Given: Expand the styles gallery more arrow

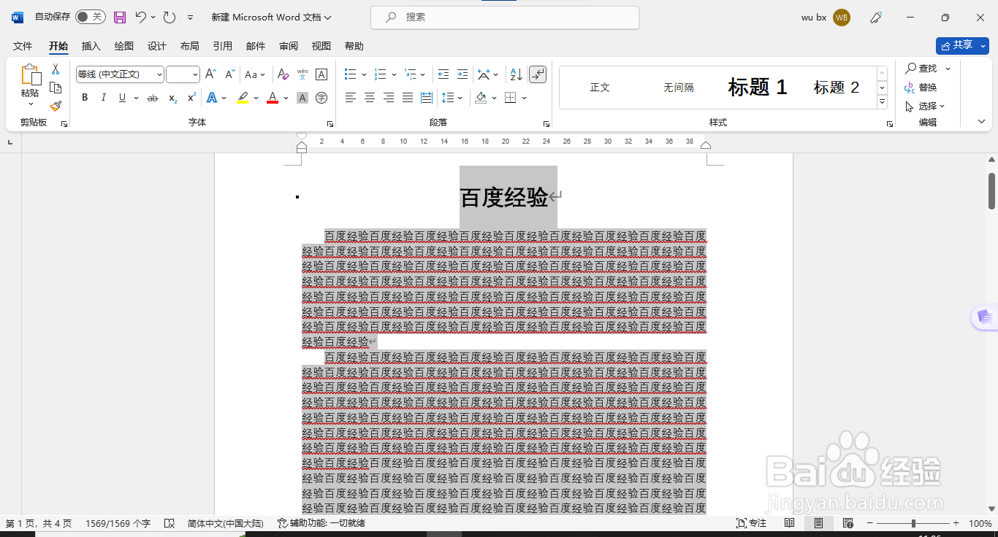Looking at the screenshot, I should tap(882, 101).
